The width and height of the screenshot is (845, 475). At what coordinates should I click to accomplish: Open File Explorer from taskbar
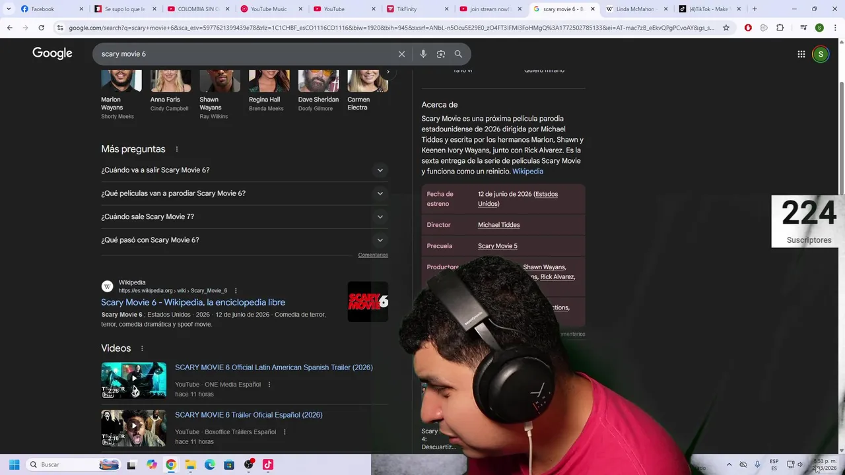190,464
